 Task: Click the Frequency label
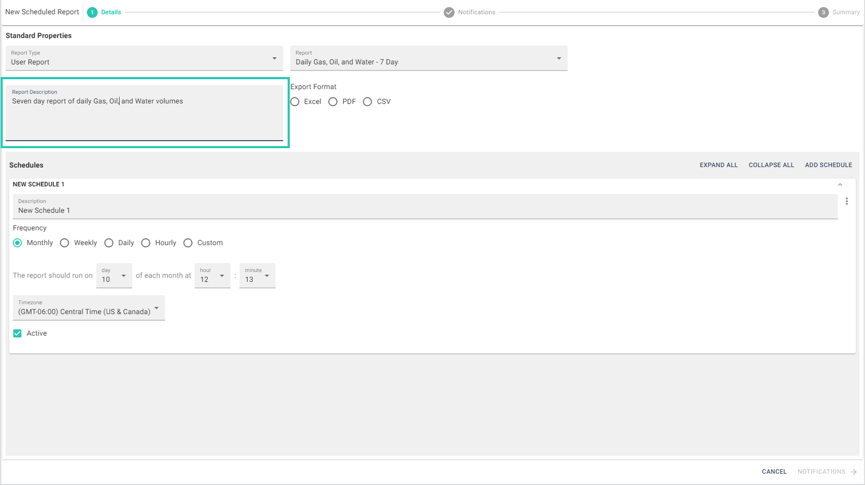click(x=30, y=228)
